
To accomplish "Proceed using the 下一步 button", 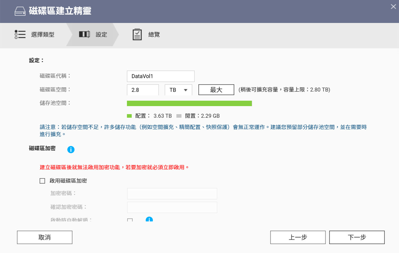I will 357,237.
